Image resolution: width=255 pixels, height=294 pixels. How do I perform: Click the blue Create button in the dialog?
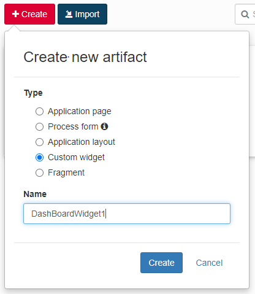click(161, 263)
